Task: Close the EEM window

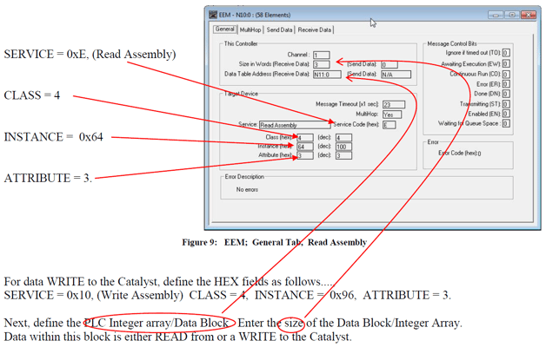Action: (529, 15)
